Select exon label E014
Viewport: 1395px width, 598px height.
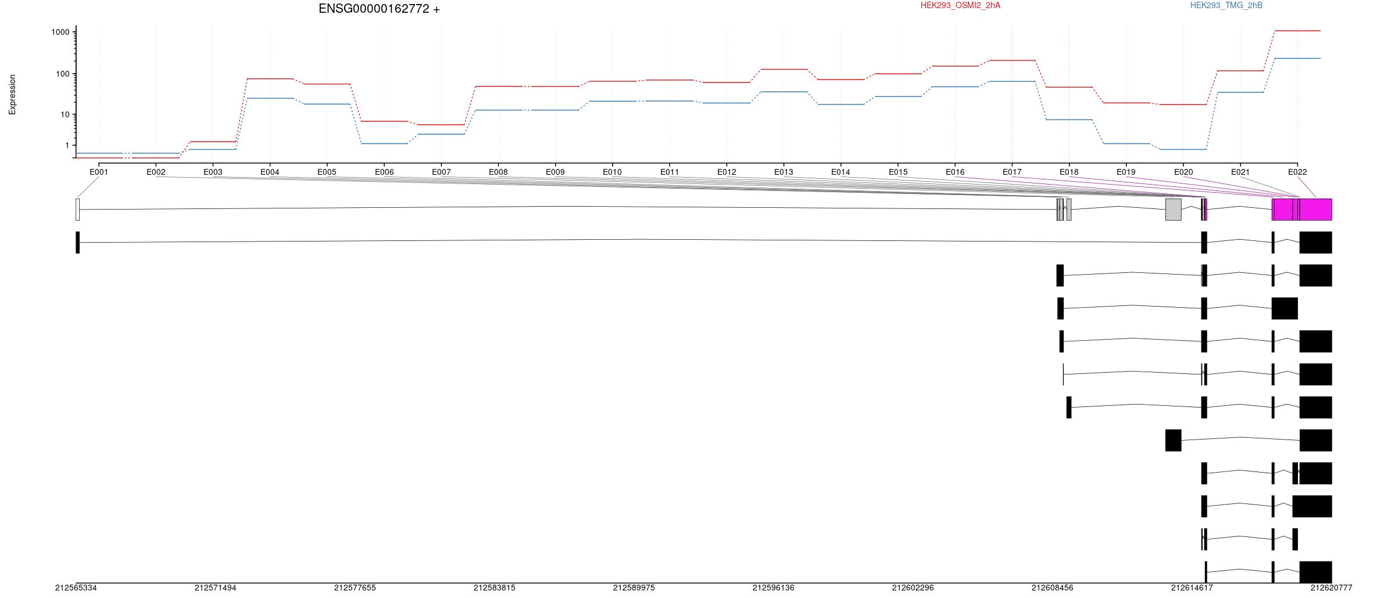[840, 172]
